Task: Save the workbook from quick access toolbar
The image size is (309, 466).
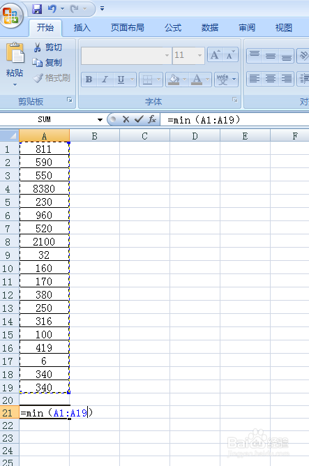Action: pyautogui.click(x=37, y=9)
